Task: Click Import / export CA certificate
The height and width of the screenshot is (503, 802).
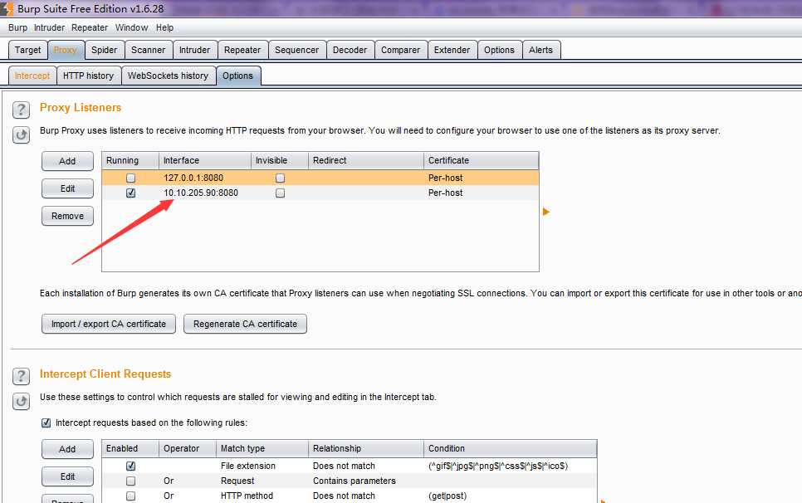Action: [109, 324]
